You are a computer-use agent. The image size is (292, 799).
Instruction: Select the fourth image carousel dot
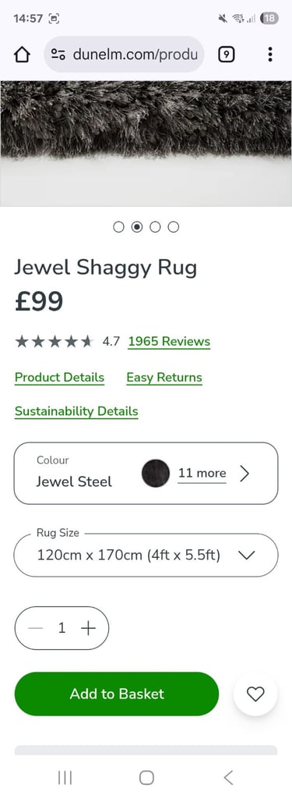pyautogui.click(x=174, y=227)
